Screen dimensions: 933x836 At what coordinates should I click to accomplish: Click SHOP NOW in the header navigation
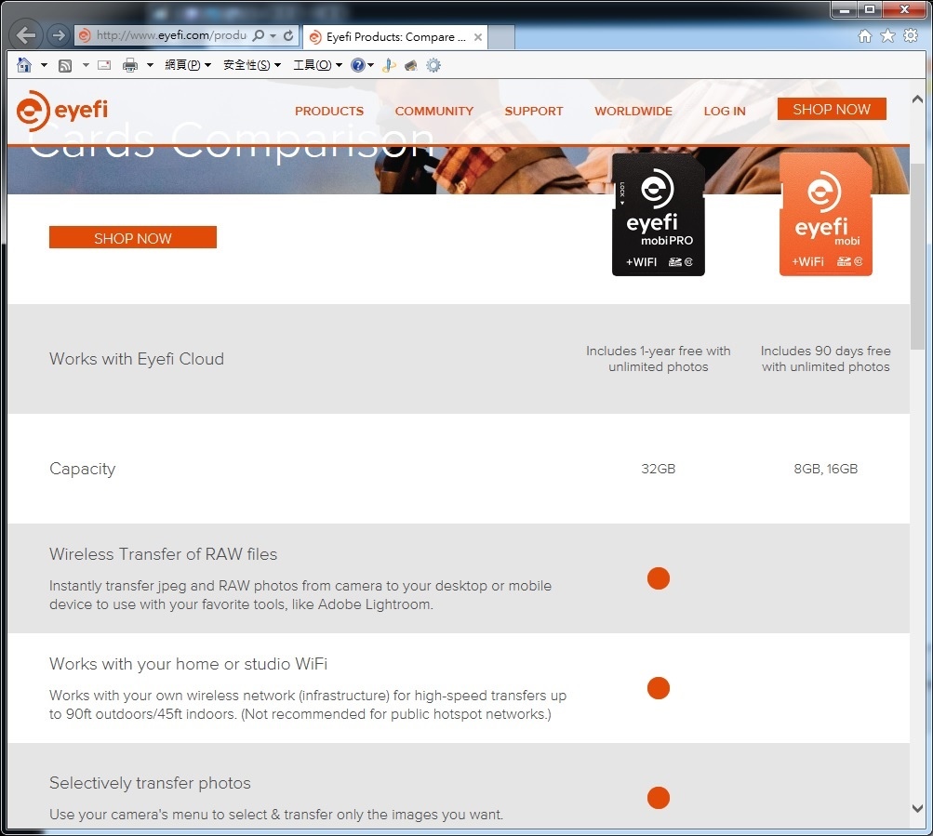(832, 109)
